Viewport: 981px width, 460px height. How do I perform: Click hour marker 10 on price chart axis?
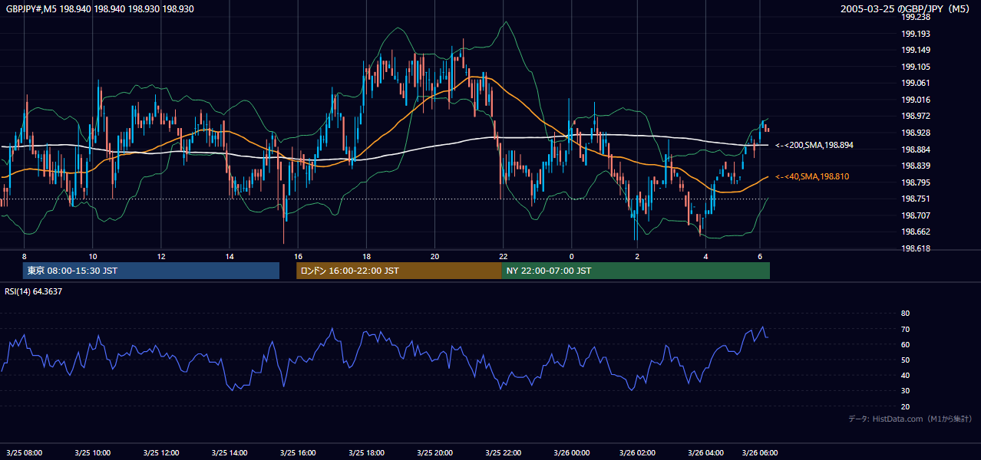92,256
